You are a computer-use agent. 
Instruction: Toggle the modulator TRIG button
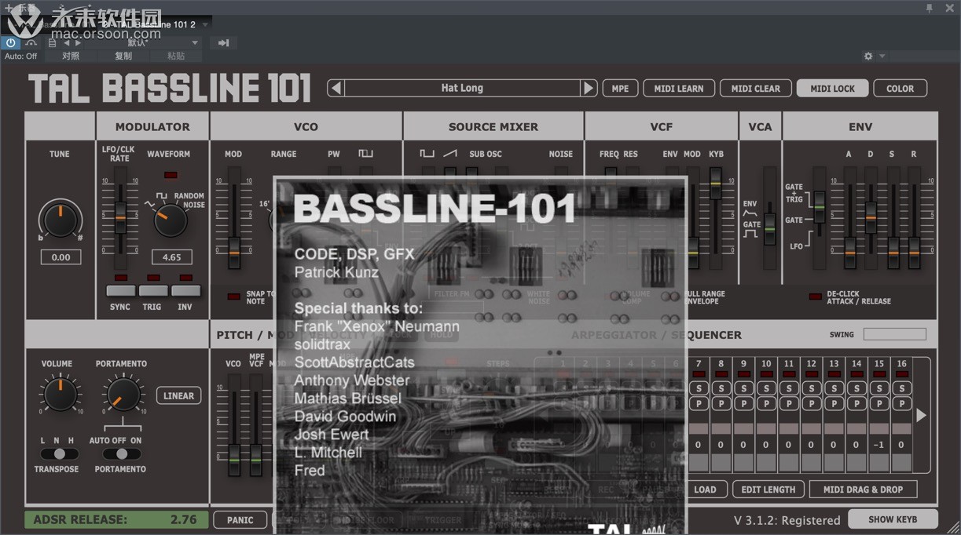152,291
